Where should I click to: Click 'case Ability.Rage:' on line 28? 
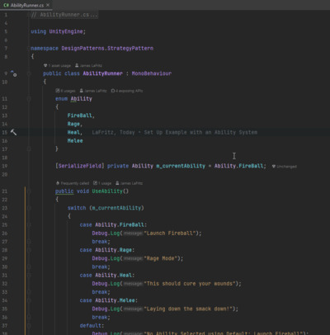[x=107, y=250]
